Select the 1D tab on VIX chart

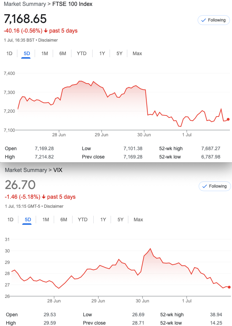(10, 220)
